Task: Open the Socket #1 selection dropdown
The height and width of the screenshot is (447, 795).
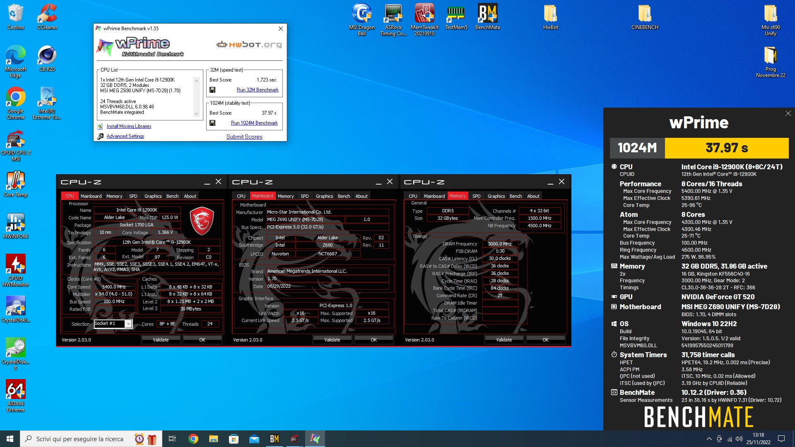Action: pyautogui.click(x=113, y=324)
